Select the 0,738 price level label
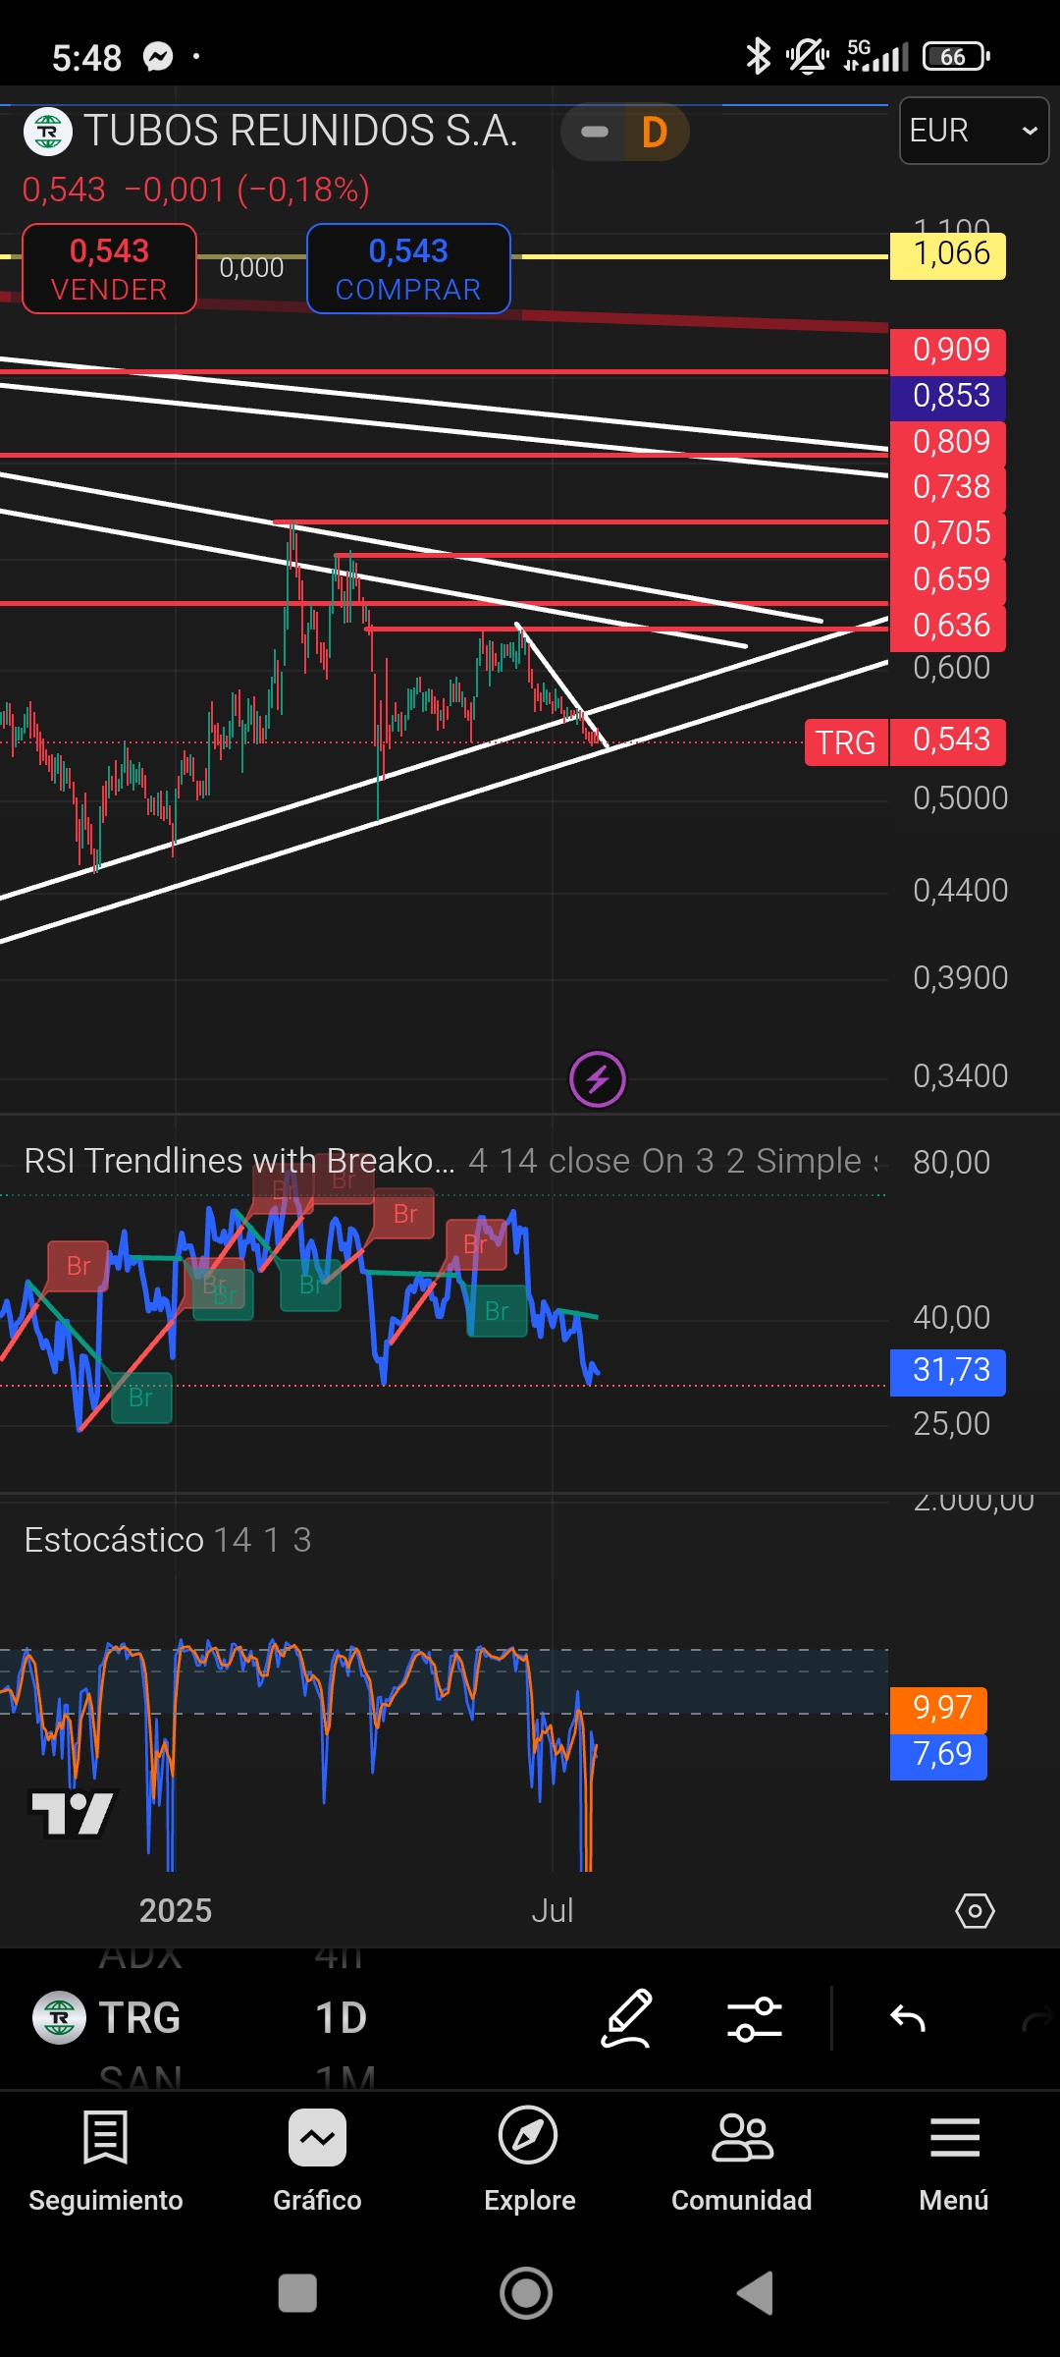 click(x=948, y=488)
